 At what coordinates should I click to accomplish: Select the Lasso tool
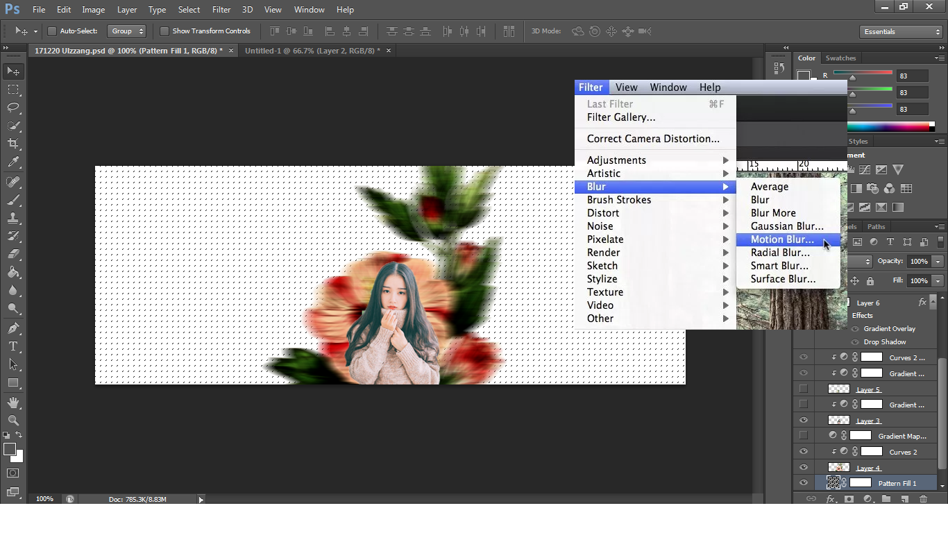[13, 108]
